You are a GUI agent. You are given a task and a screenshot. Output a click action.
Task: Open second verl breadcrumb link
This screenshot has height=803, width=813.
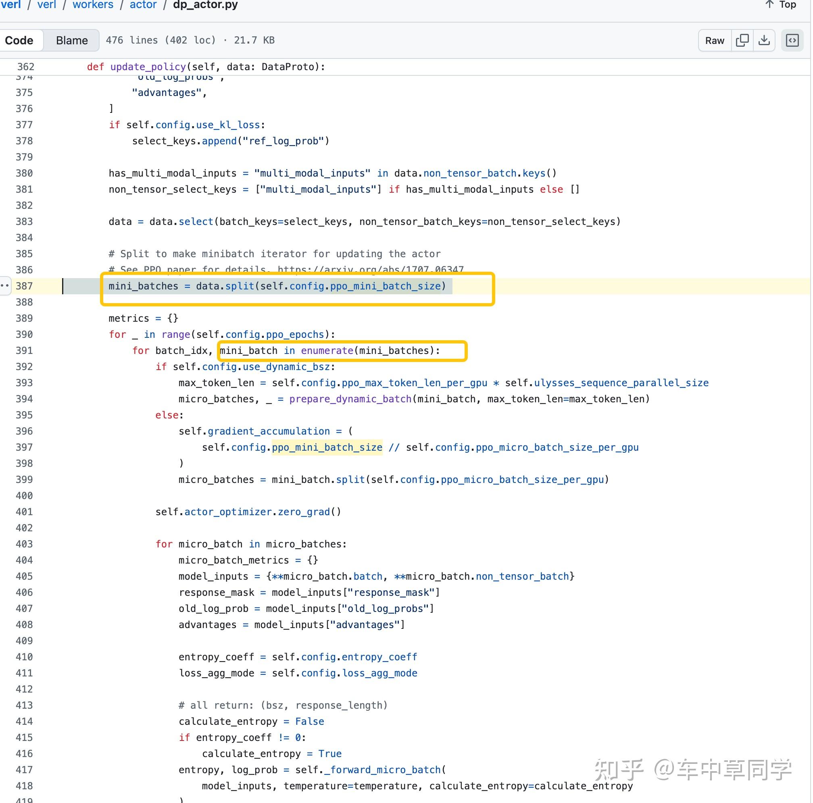tap(47, 4)
